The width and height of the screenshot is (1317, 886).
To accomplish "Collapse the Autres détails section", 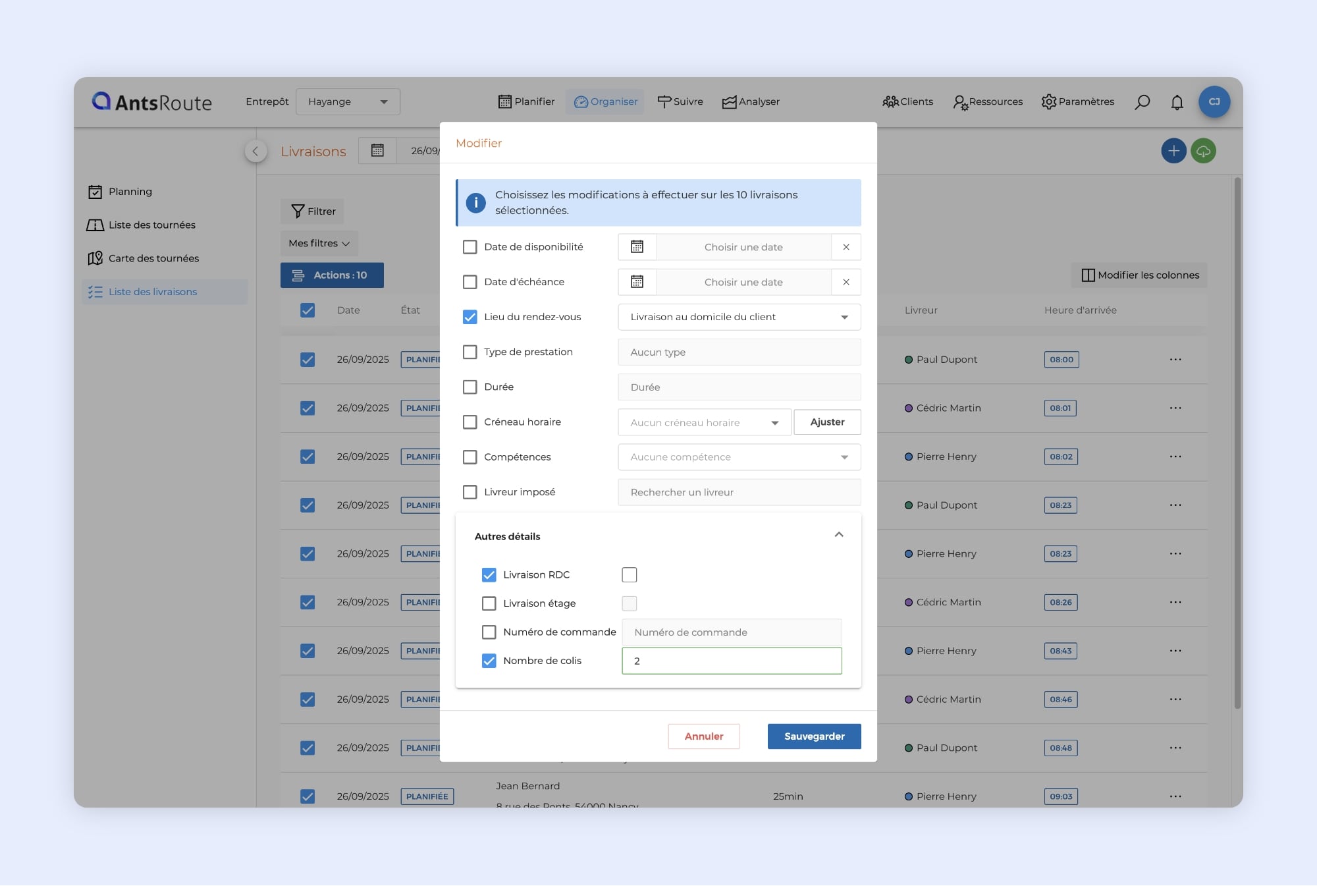I will [839, 535].
